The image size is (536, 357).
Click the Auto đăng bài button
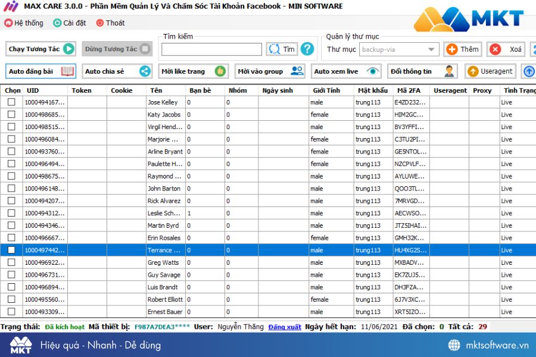[x=40, y=71]
